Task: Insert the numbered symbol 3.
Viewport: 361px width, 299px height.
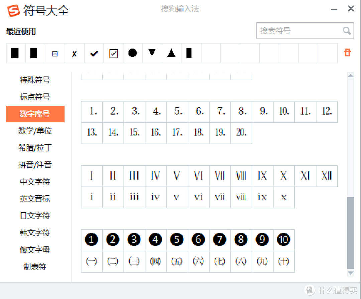Action: (x=134, y=112)
